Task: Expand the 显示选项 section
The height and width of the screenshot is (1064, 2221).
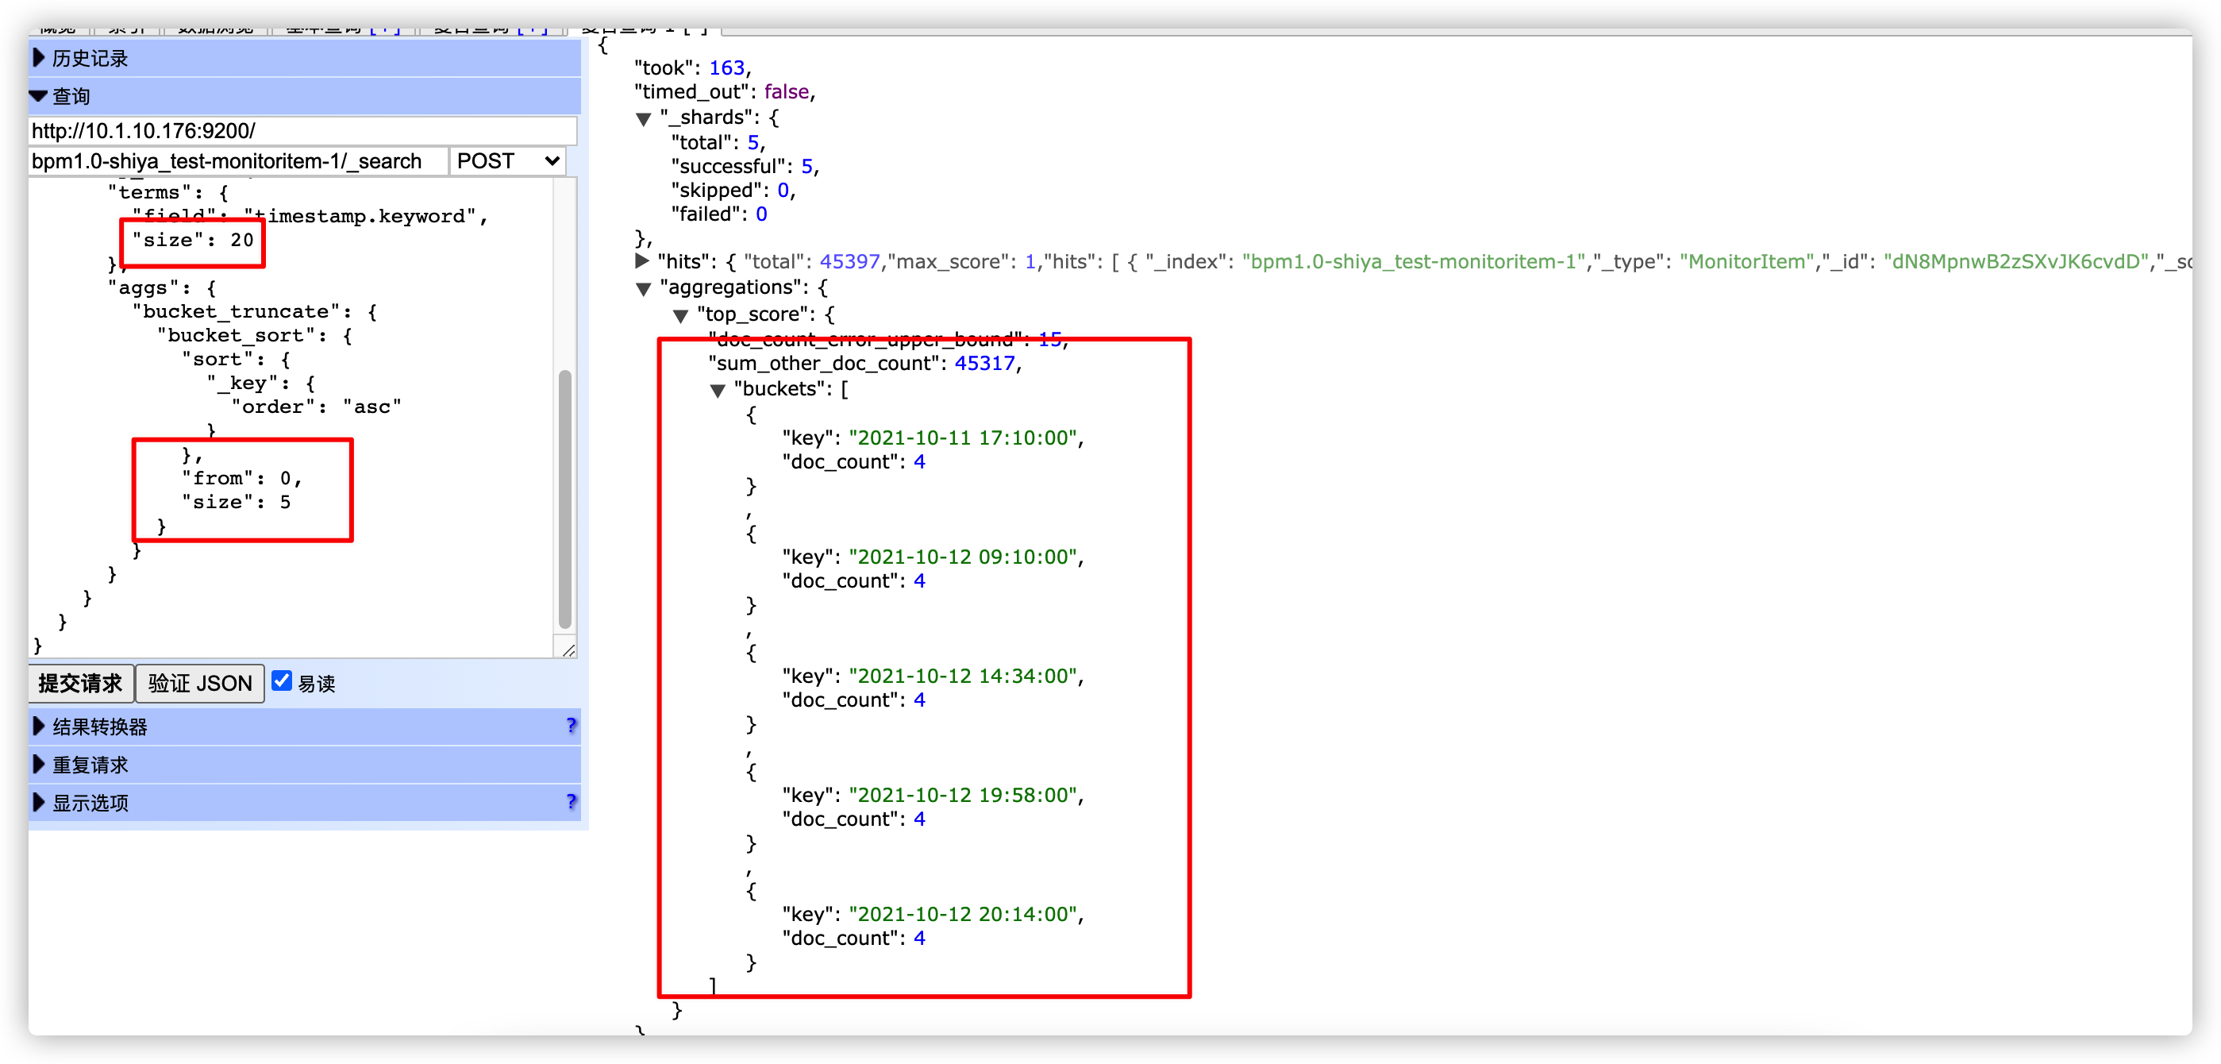Action: click(89, 803)
